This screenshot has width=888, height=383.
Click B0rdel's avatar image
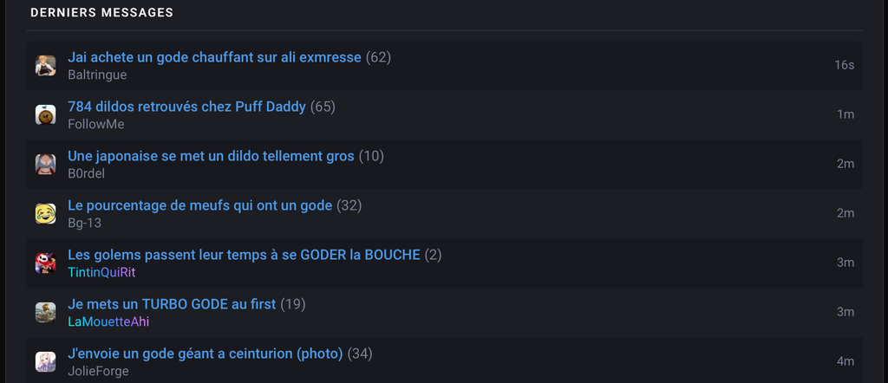45,164
